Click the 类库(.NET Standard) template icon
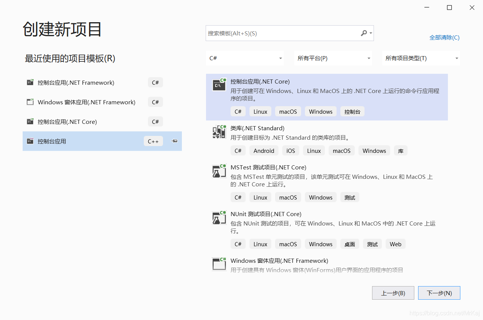483x320 pixels. coord(219,131)
